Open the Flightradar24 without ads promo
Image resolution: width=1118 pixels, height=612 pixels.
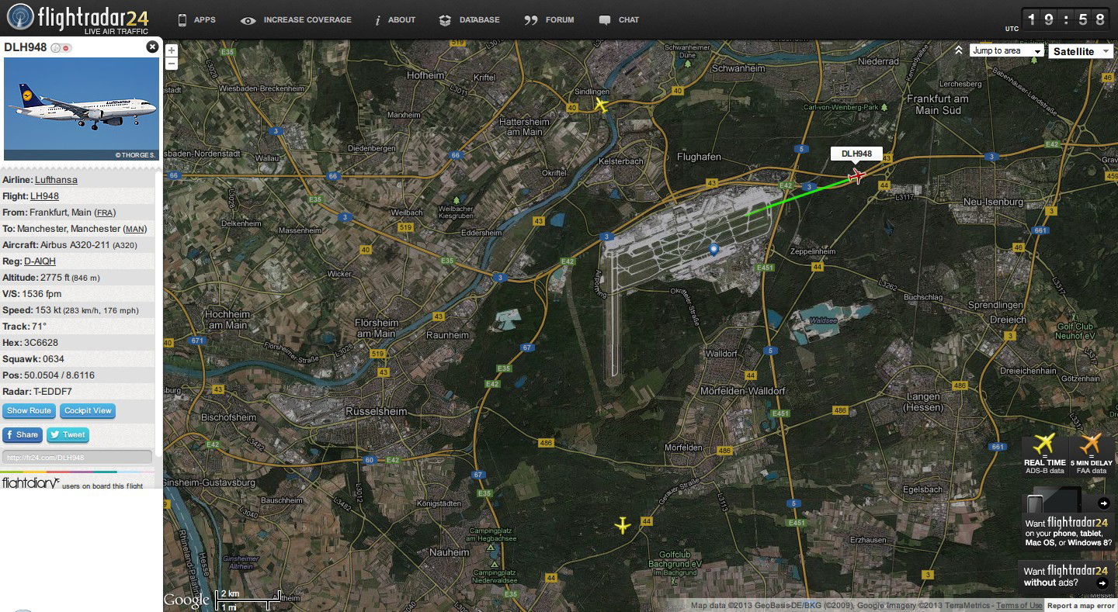tap(1066, 577)
